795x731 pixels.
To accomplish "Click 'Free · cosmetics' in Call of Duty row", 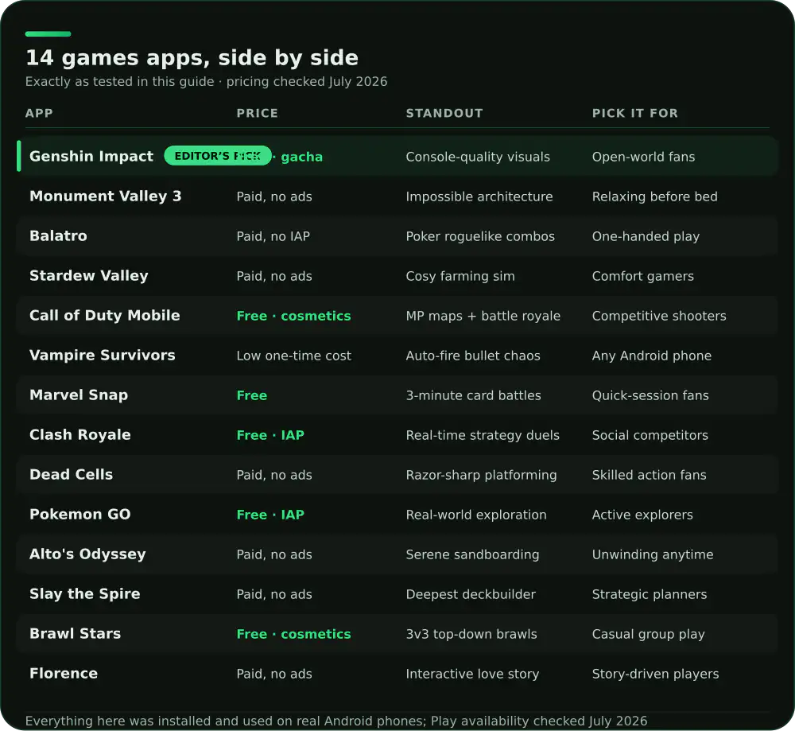I will (293, 316).
